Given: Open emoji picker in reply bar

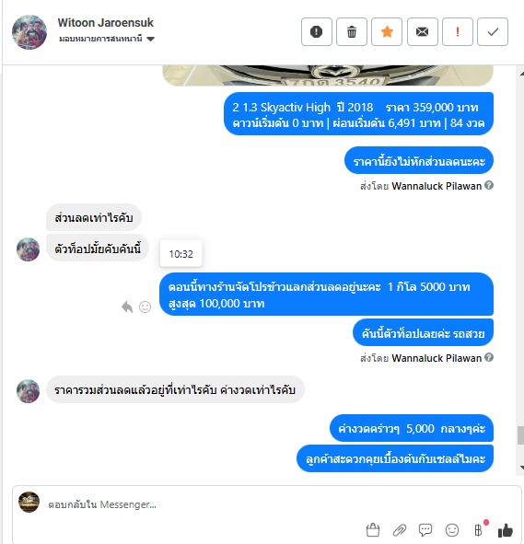Looking at the screenshot, I should [452, 530].
